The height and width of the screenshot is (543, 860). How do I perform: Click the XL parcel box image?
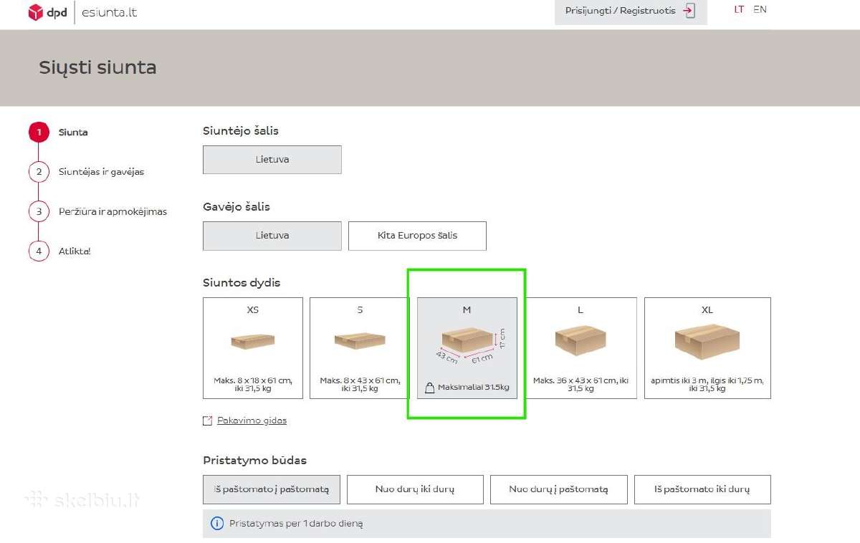coord(707,342)
